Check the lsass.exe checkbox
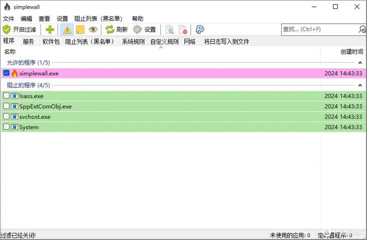This screenshot has height=240, width=367. (6, 95)
